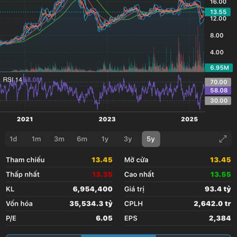
Task: Click the CPLH value 2,642.0 tr
Action: tap(213, 204)
